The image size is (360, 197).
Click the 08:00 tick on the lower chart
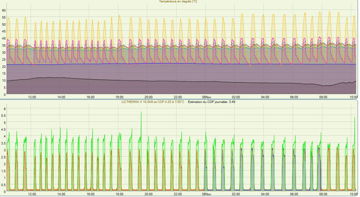click(324, 194)
